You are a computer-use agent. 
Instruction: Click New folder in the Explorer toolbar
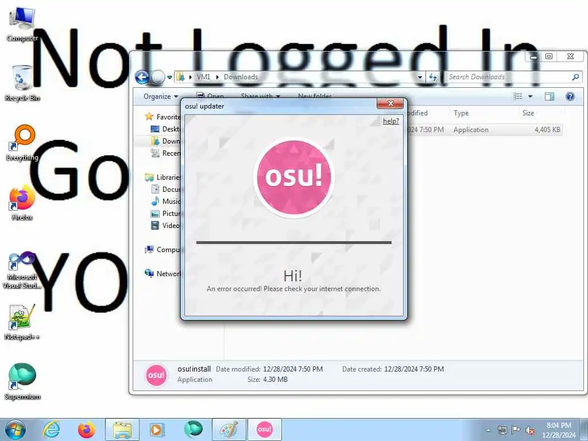click(x=315, y=96)
